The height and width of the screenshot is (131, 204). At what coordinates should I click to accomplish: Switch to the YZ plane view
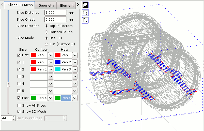(x=85, y=20)
